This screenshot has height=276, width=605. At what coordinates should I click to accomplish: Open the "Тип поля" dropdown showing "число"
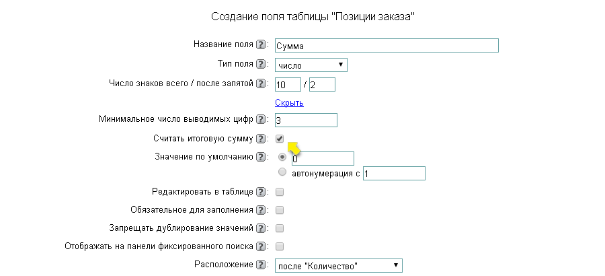(x=311, y=65)
